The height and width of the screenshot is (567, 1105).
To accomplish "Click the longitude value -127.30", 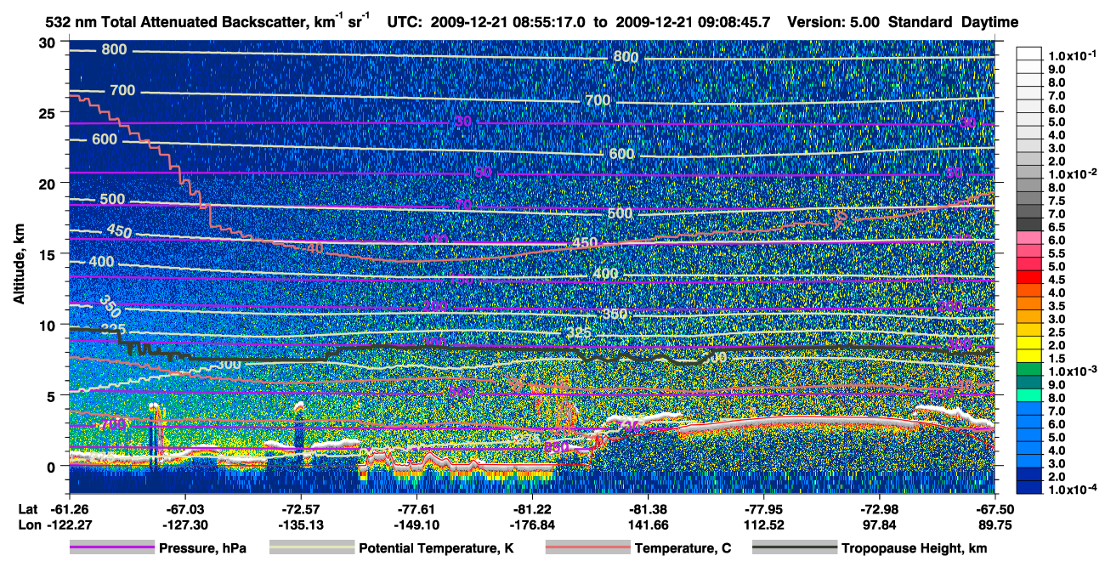I will [x=184, y=524].
